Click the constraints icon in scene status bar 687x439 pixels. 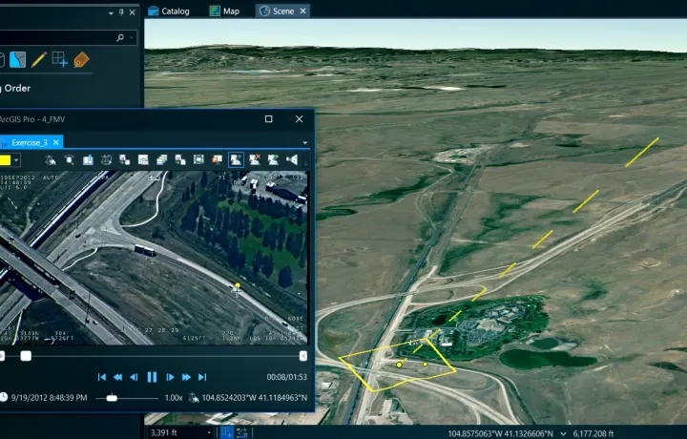(x=241, y=433)
